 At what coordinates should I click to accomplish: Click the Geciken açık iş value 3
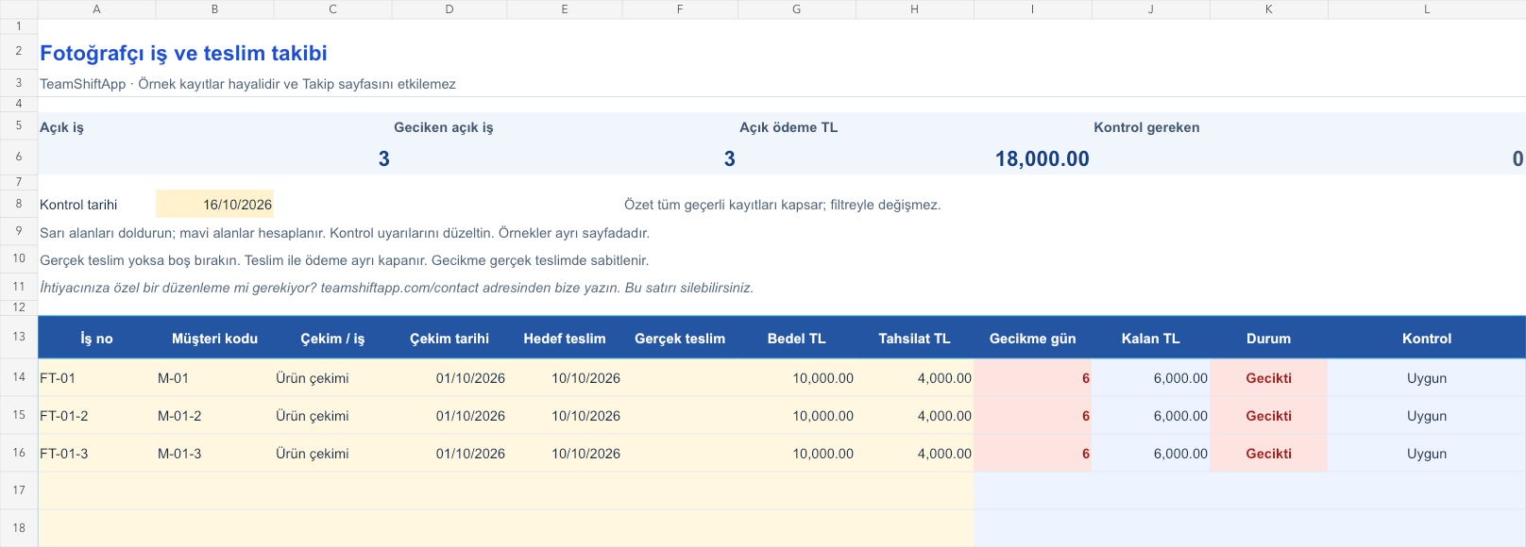(x=729, y=158)
